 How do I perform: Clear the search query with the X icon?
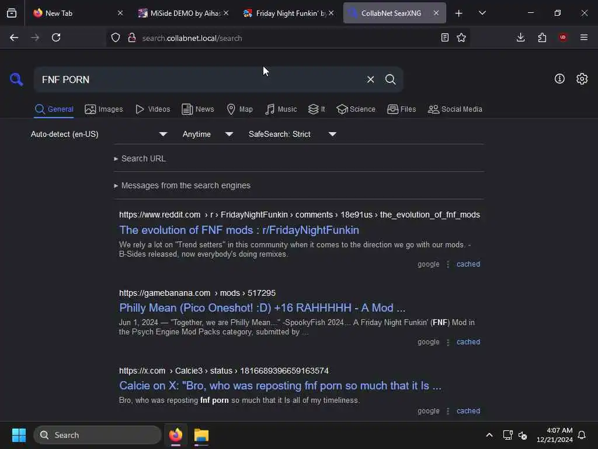(x=370, y=80)
